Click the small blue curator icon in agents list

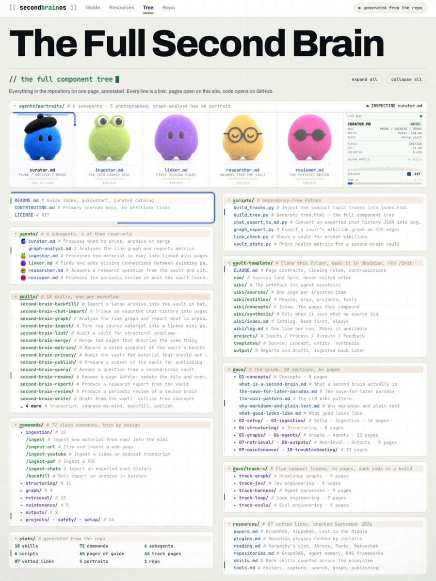(23, 241)
